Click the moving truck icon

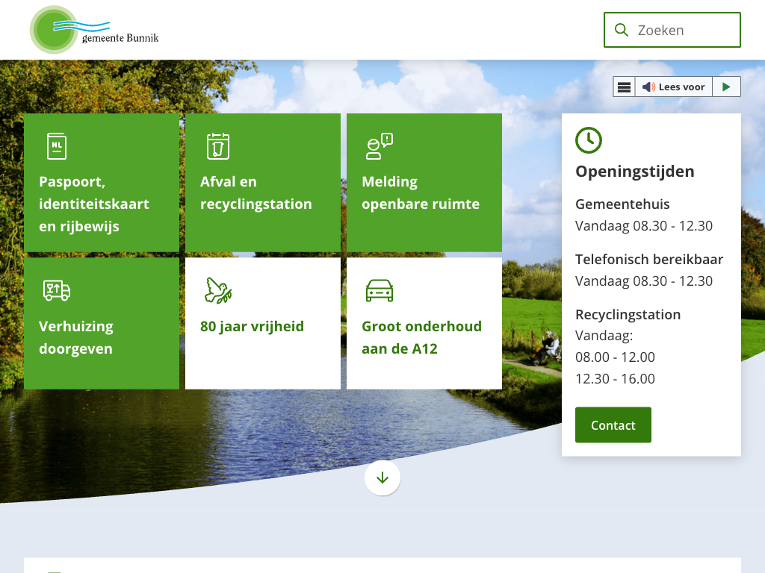pyautogui.click(x=57, y=290)
